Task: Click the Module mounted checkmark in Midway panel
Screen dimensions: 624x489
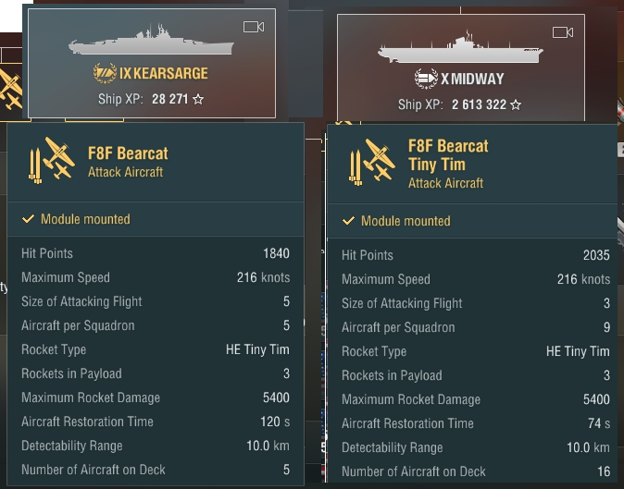Action: pos(348,221)
